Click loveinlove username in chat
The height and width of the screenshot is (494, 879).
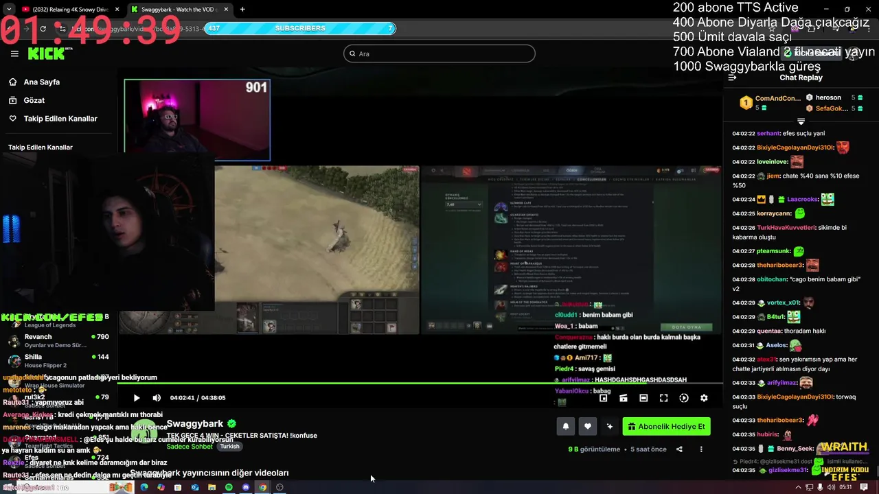(772, 162)
